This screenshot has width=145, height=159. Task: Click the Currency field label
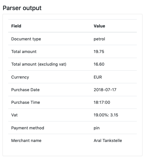[20, 77]
